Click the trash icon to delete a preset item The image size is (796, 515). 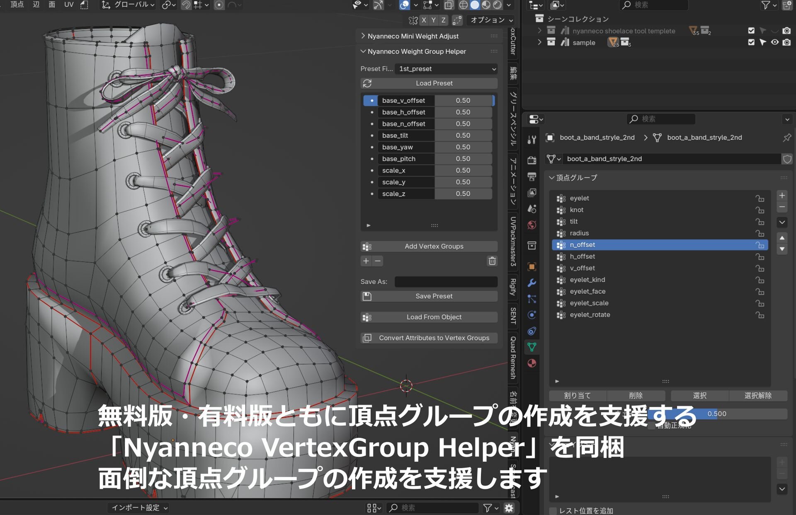pos(492,261)
